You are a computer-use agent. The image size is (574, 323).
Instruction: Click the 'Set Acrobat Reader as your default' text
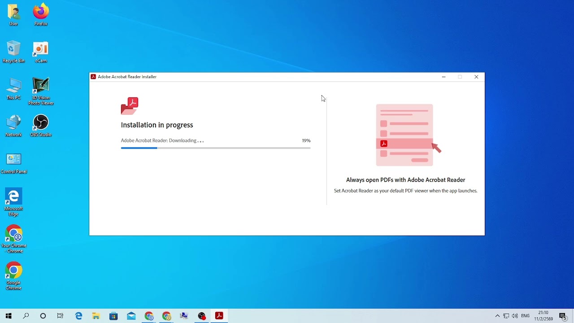405,191
